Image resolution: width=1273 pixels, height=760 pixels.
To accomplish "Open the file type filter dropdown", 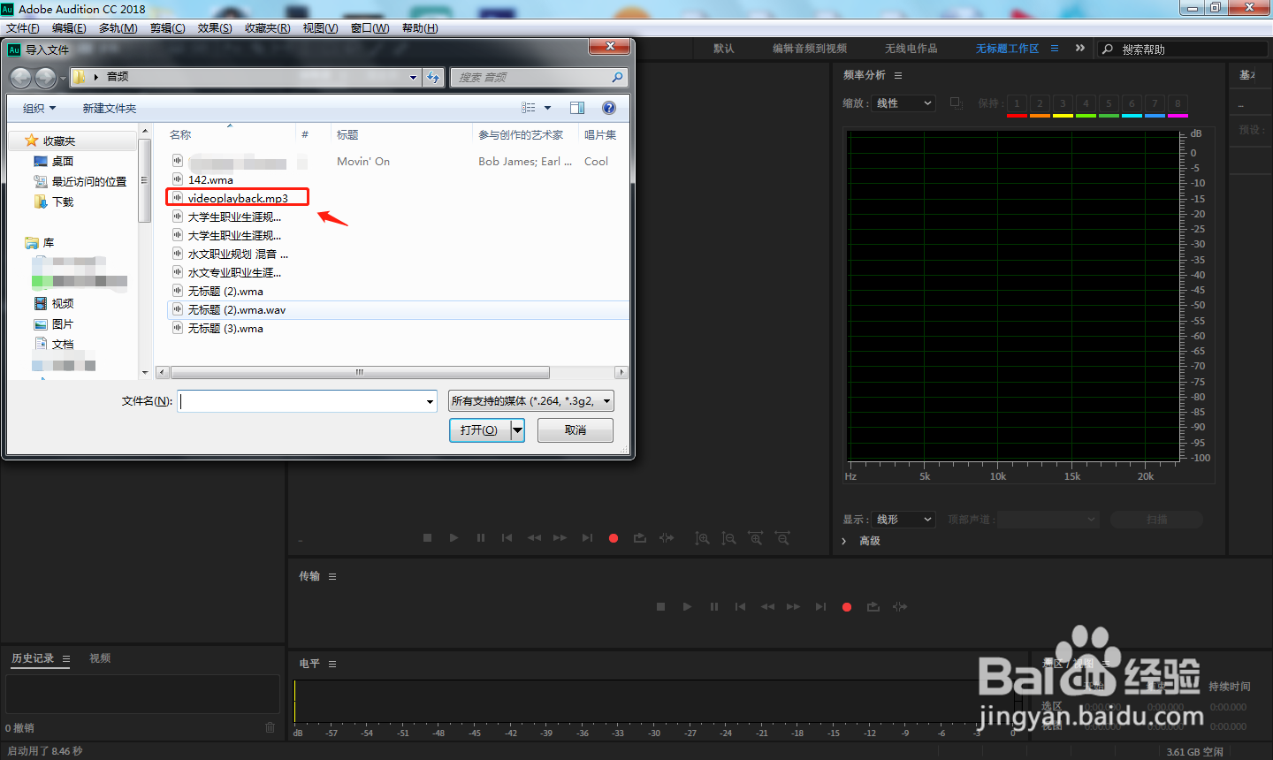I will (531, 401).
